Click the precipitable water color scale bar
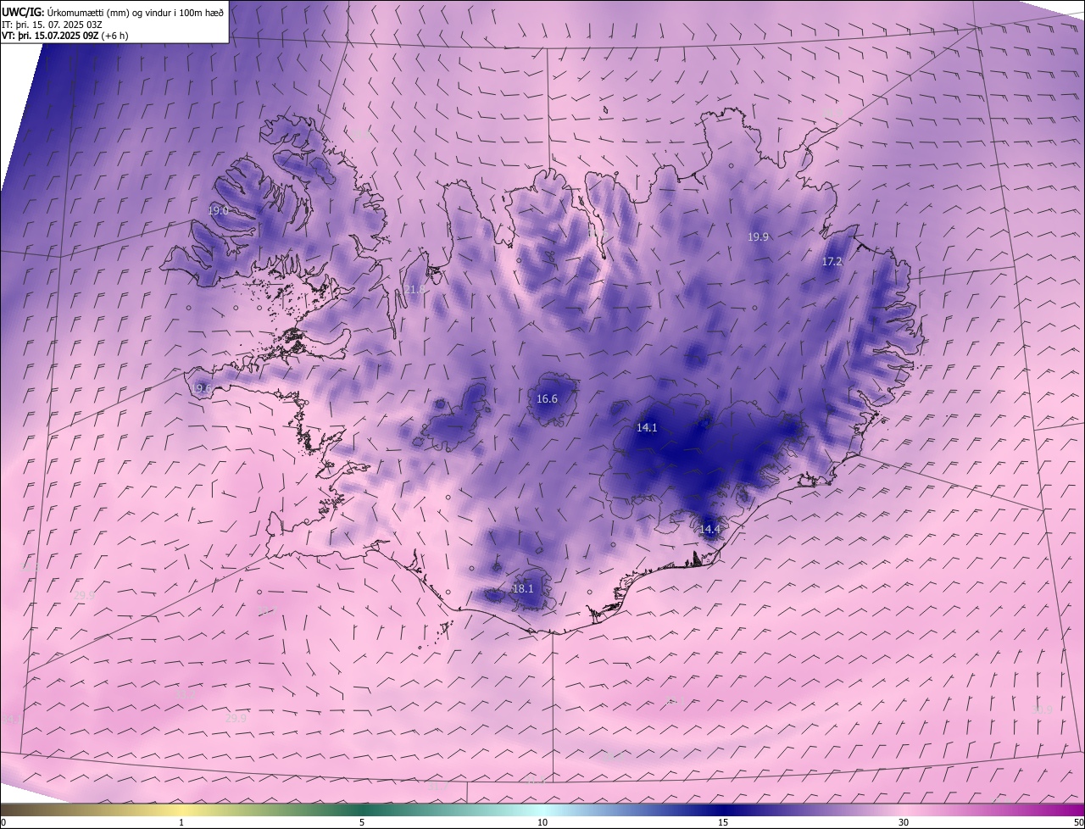This screenshot has width=1085, height=829. click(542, 810)
